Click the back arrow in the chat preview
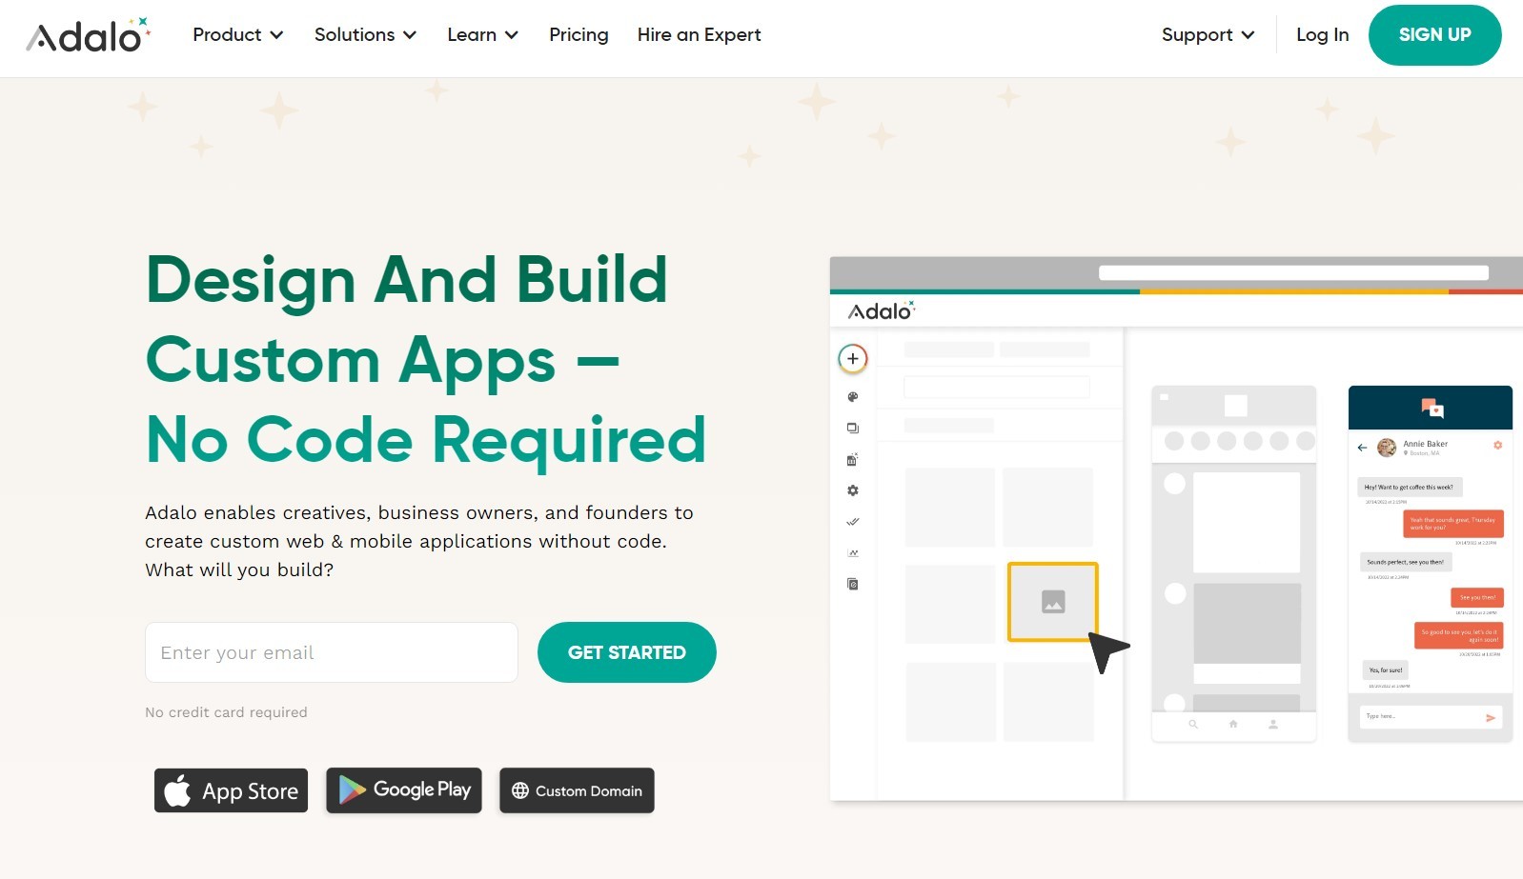Viewport: 1523px width, 879px height. (x=1363, y=447)
